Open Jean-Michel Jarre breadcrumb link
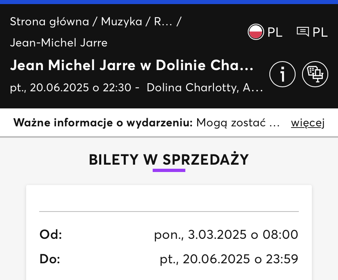338x280 pixels. click(x=59, y=43)
